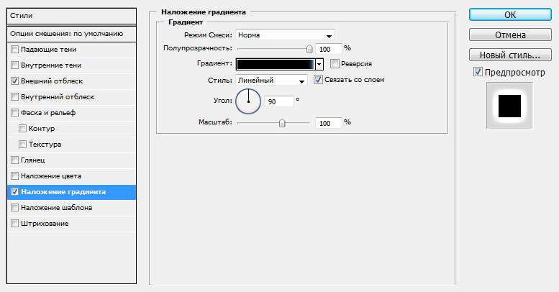Open Штрихование settings row
Image resolution: width=559 pixels, height=292 pixels.
tap(71, 223)
